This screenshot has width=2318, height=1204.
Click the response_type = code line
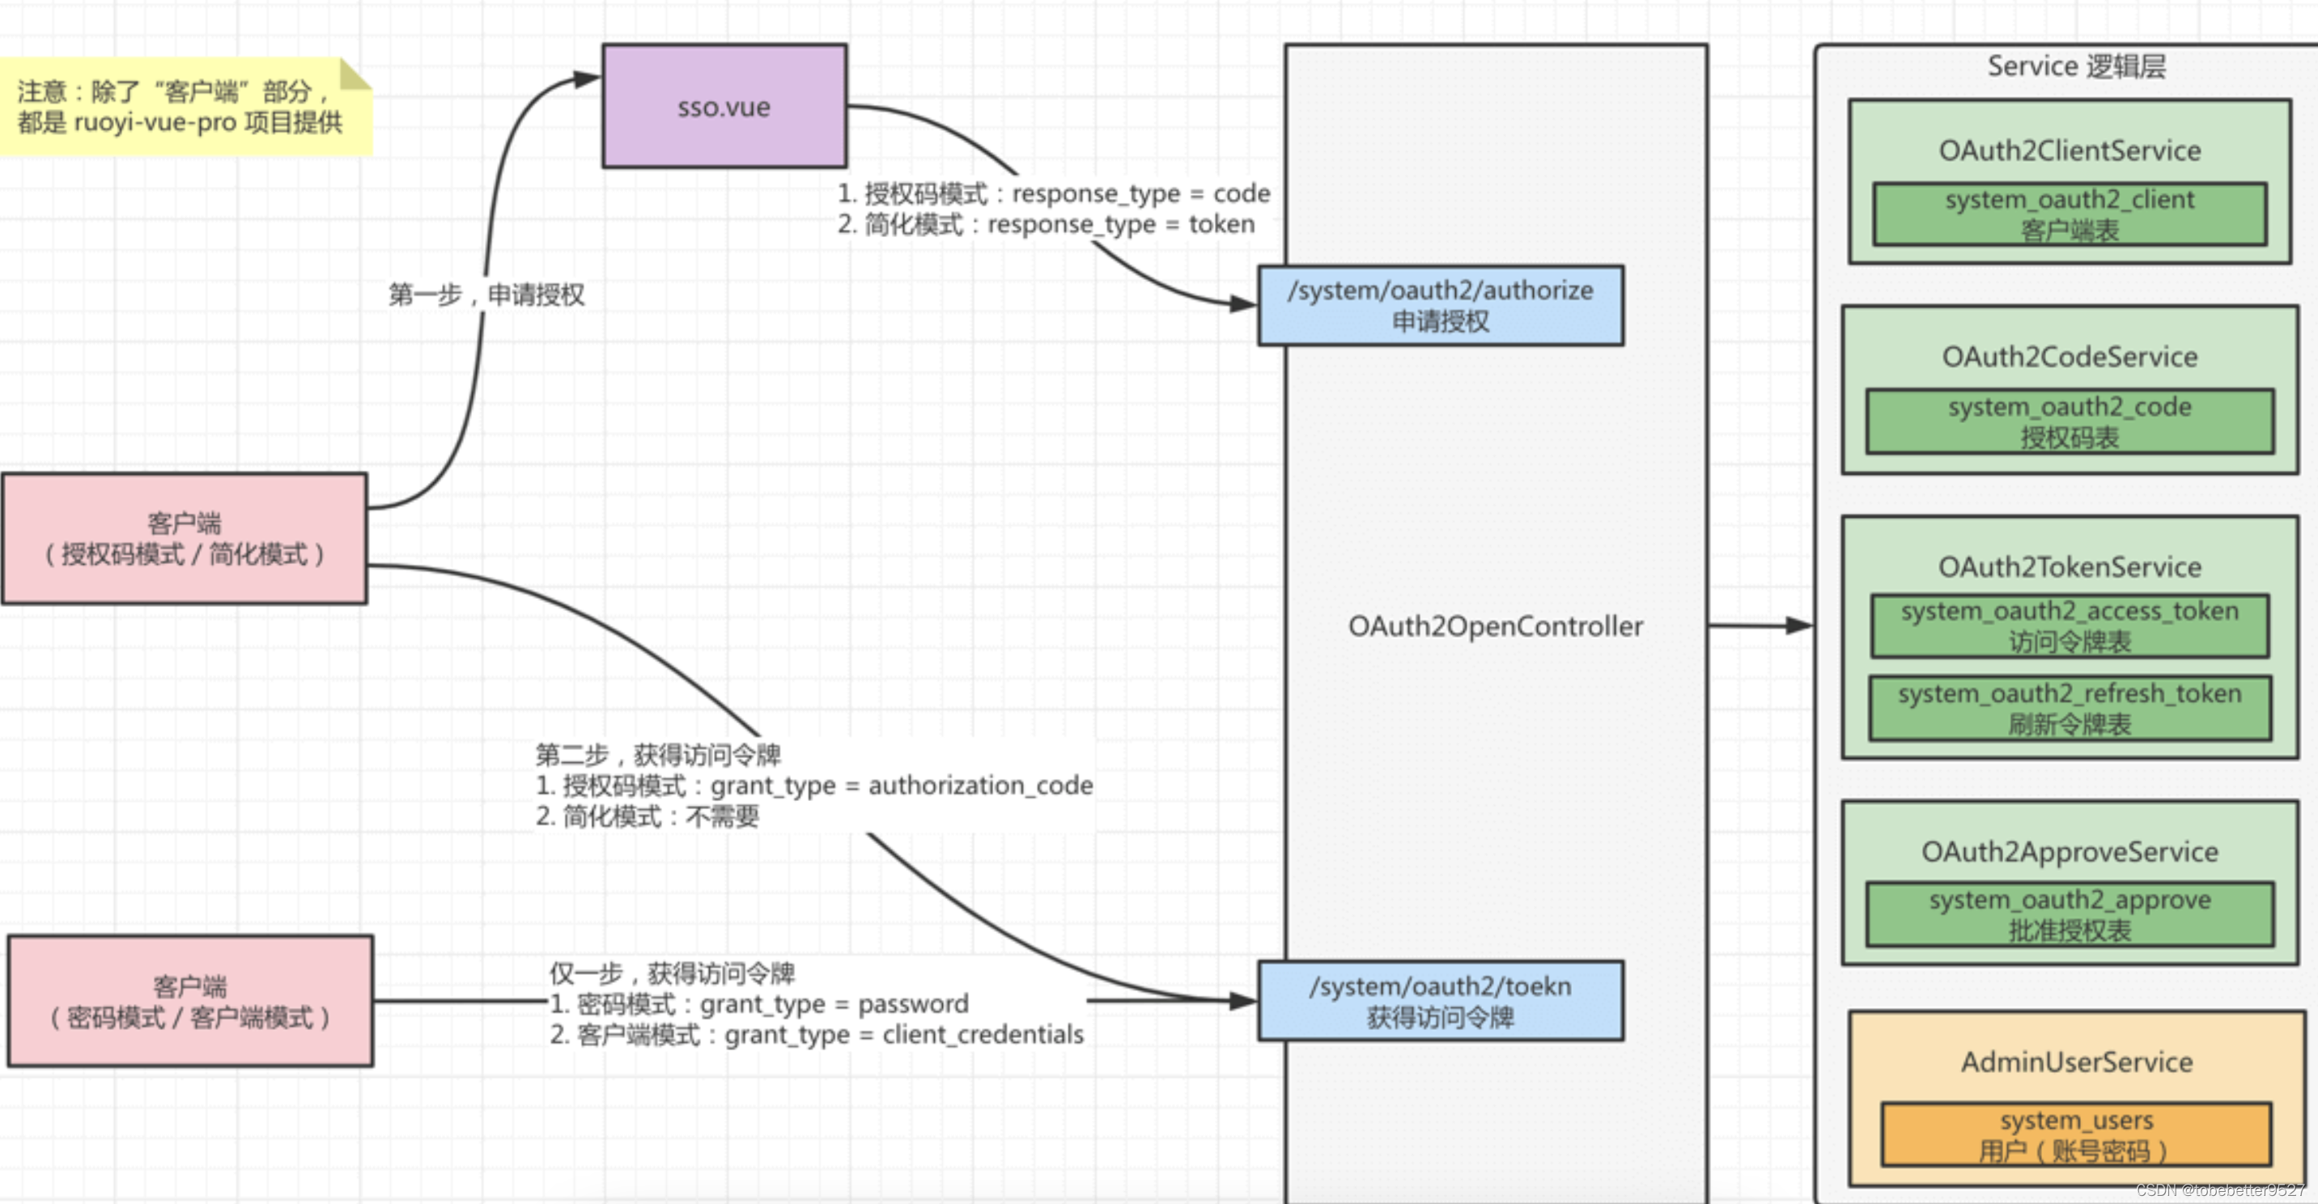pos(1054,193)
